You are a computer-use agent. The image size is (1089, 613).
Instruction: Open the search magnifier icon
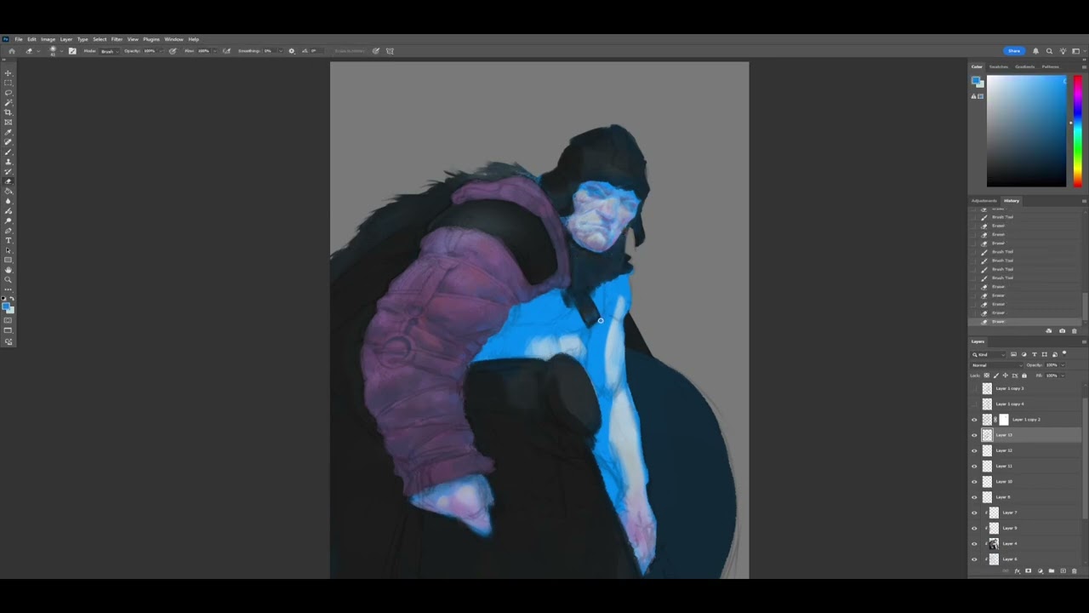click(1049, 51)
